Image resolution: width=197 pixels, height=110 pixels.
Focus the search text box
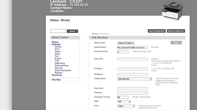point(58,31)
